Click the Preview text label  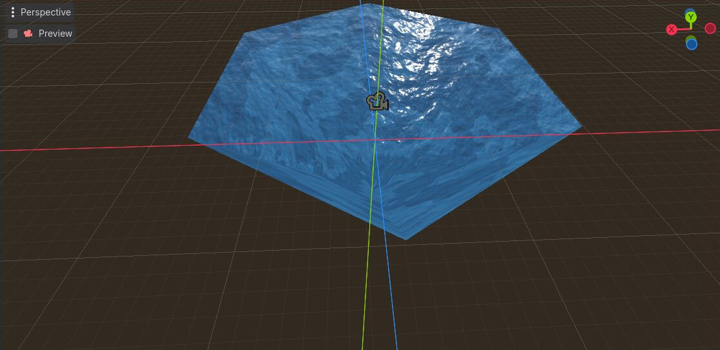point(55,34)
